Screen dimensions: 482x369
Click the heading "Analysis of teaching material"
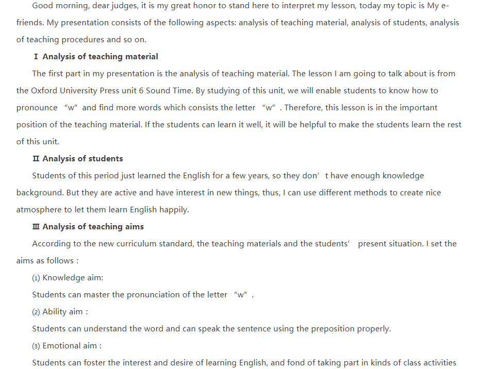pos(100,57)
